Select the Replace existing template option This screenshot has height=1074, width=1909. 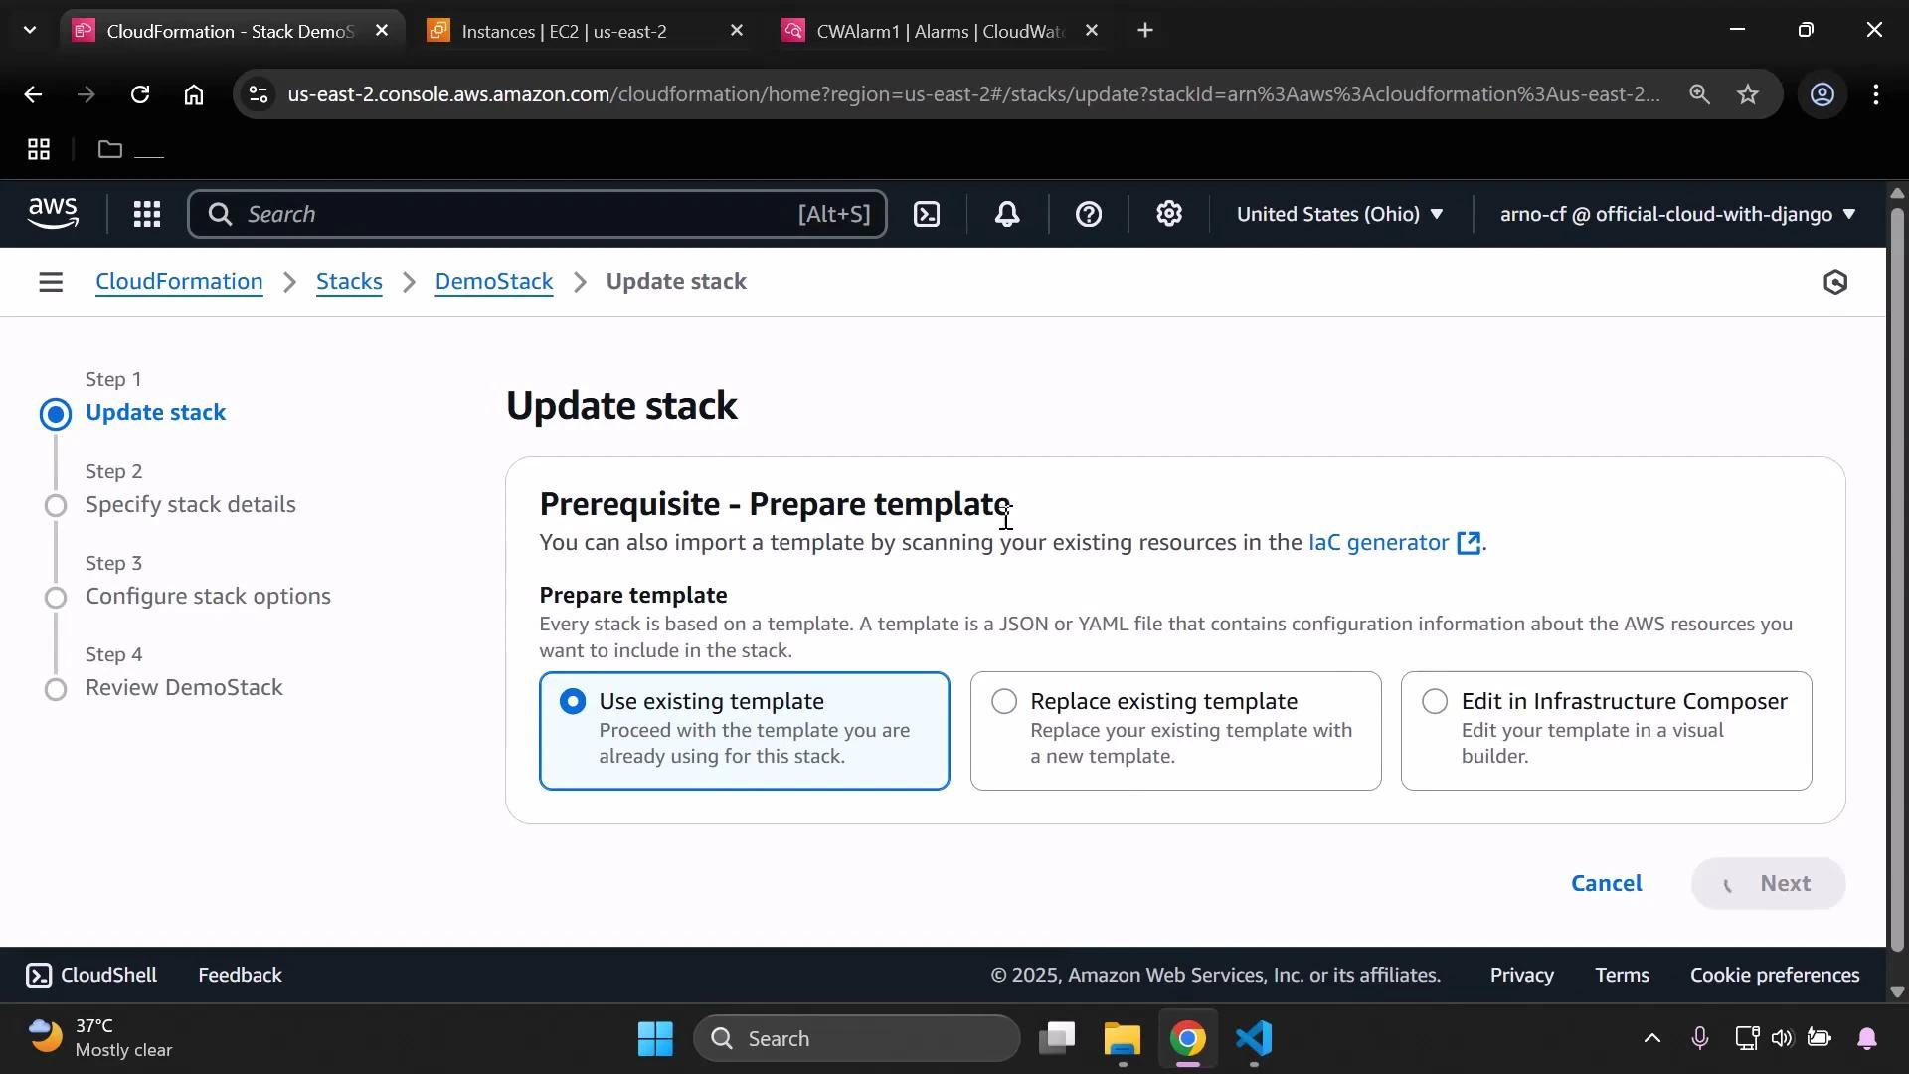coord(1003,701)
